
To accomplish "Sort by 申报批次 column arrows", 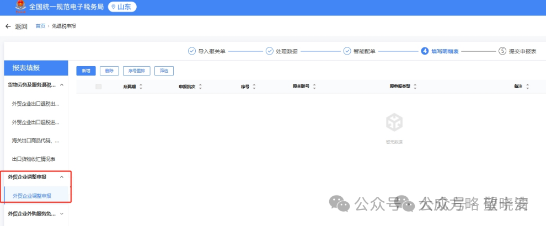I will click(200, 87).
